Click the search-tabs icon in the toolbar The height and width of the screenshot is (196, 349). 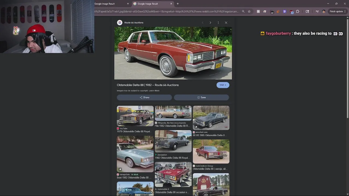[307, 11]
